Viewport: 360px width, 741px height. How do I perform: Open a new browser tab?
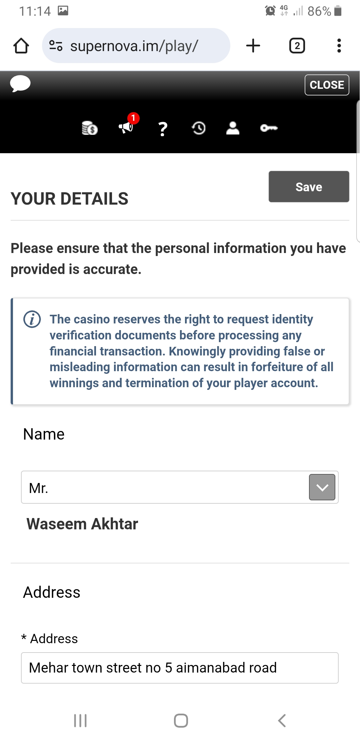253,46
